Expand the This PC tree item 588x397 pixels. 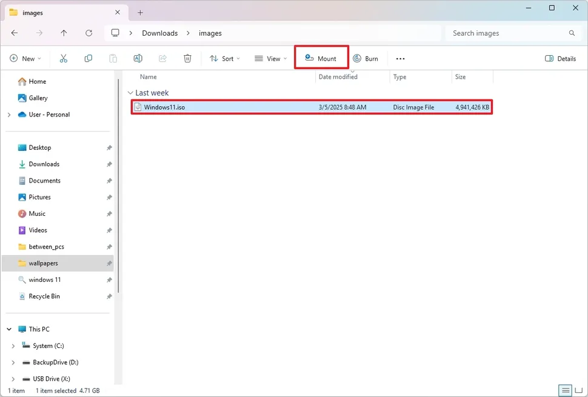9,329
